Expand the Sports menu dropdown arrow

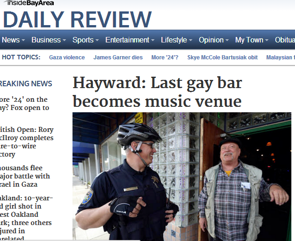97,40
